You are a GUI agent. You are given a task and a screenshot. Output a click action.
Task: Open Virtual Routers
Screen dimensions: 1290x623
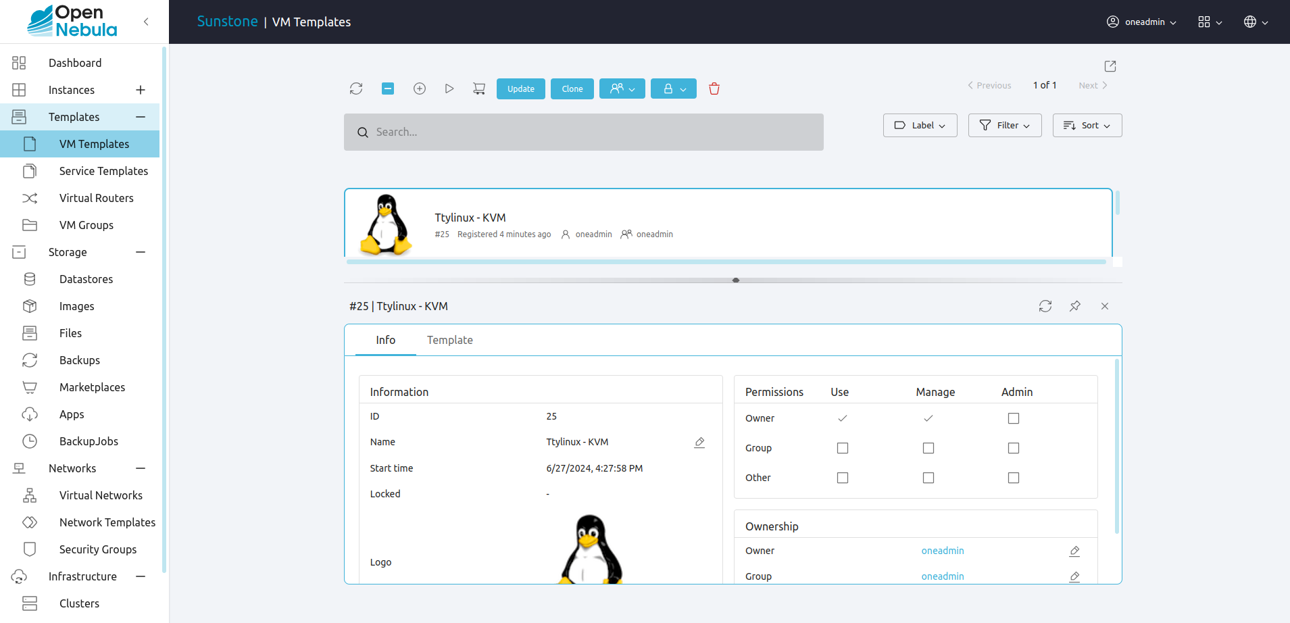pos(80,198)
